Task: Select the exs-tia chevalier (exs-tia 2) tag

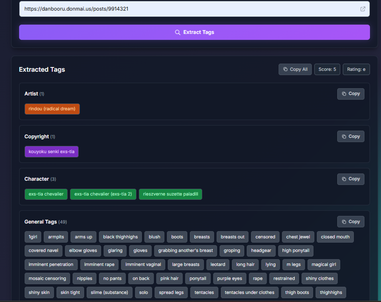Action: pyautogui.click(x=103, y=194)
